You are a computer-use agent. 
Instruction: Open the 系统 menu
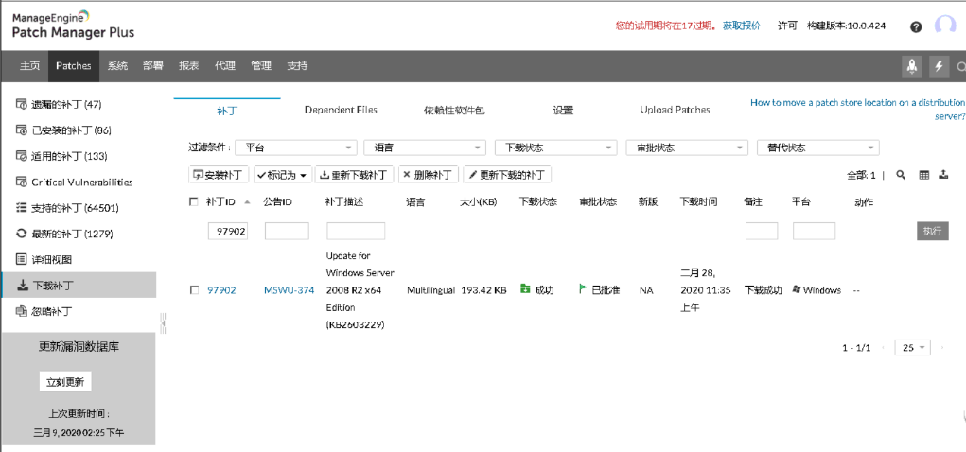tap(117, 66)
